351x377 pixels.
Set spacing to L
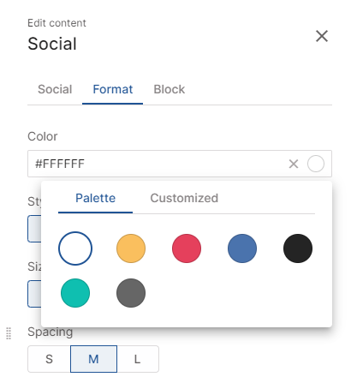coord(138,359)
